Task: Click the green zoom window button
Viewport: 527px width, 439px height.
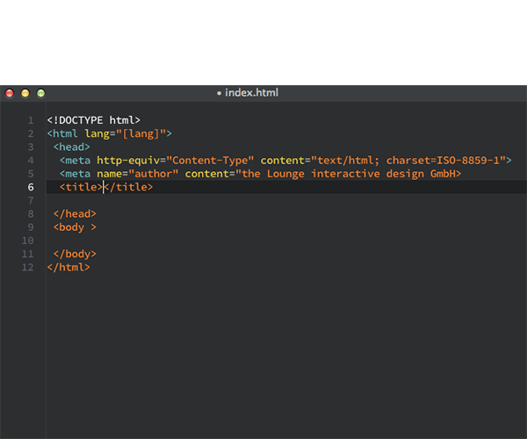Action: click(x=41, y=93)
